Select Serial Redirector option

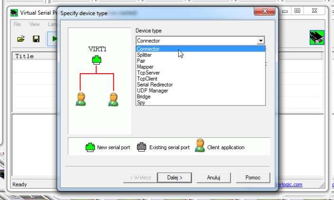point(200,85)
